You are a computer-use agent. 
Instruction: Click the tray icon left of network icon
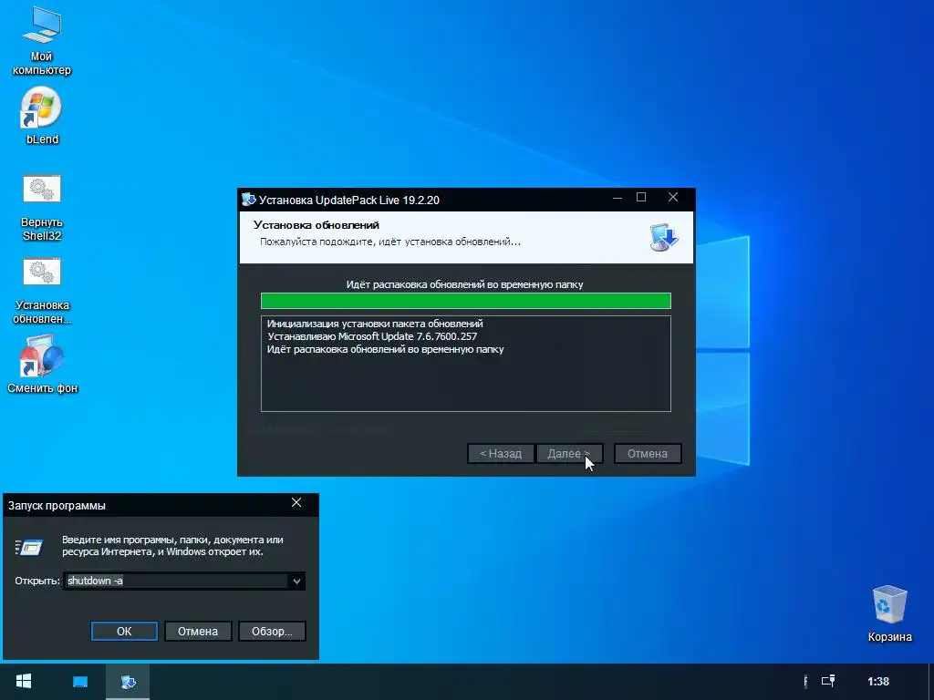tap(805, 682)
